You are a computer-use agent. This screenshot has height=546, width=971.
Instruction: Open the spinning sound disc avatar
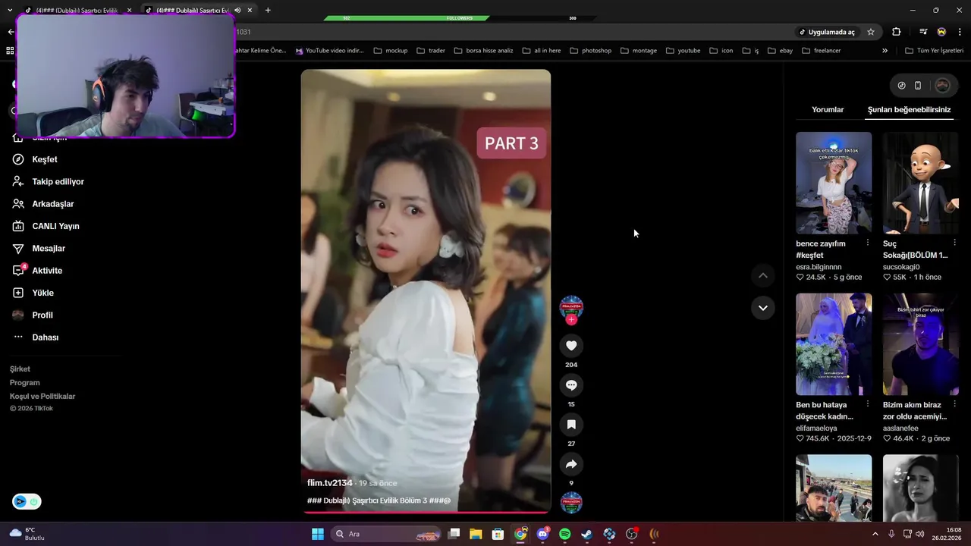(571, 503)
